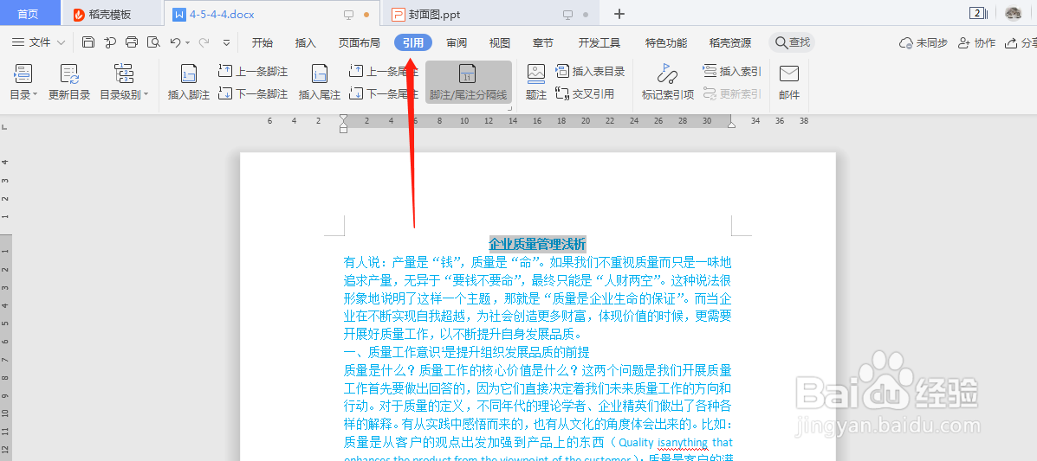Click the Save icon in quick access toolbar
The width and height of the screenshot is (1037, 461).
[88, 42]
